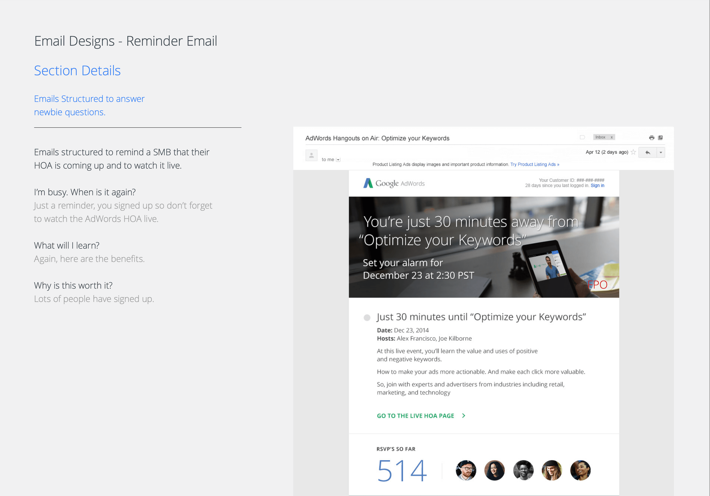Click the email subject 'AdWords Hangouts on Air'

(x=377, y=138)
